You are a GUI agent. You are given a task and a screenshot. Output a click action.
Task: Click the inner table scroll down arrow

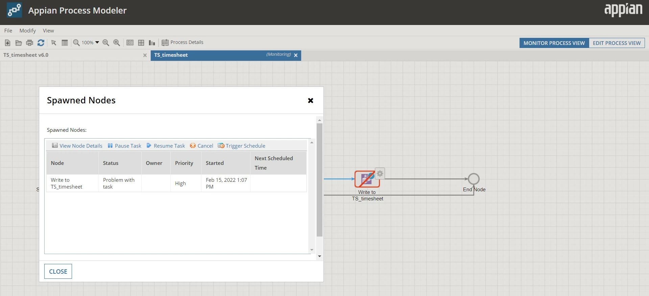click(312, 250)
